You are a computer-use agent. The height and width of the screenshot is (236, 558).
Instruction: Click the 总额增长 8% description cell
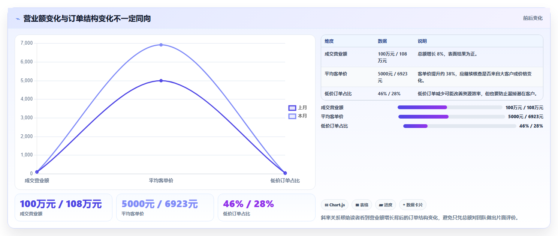pyautogui.click(x=447, y=54)
